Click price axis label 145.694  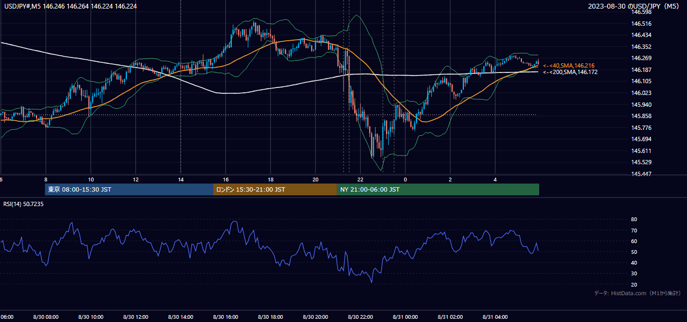[x=641, y=139]
